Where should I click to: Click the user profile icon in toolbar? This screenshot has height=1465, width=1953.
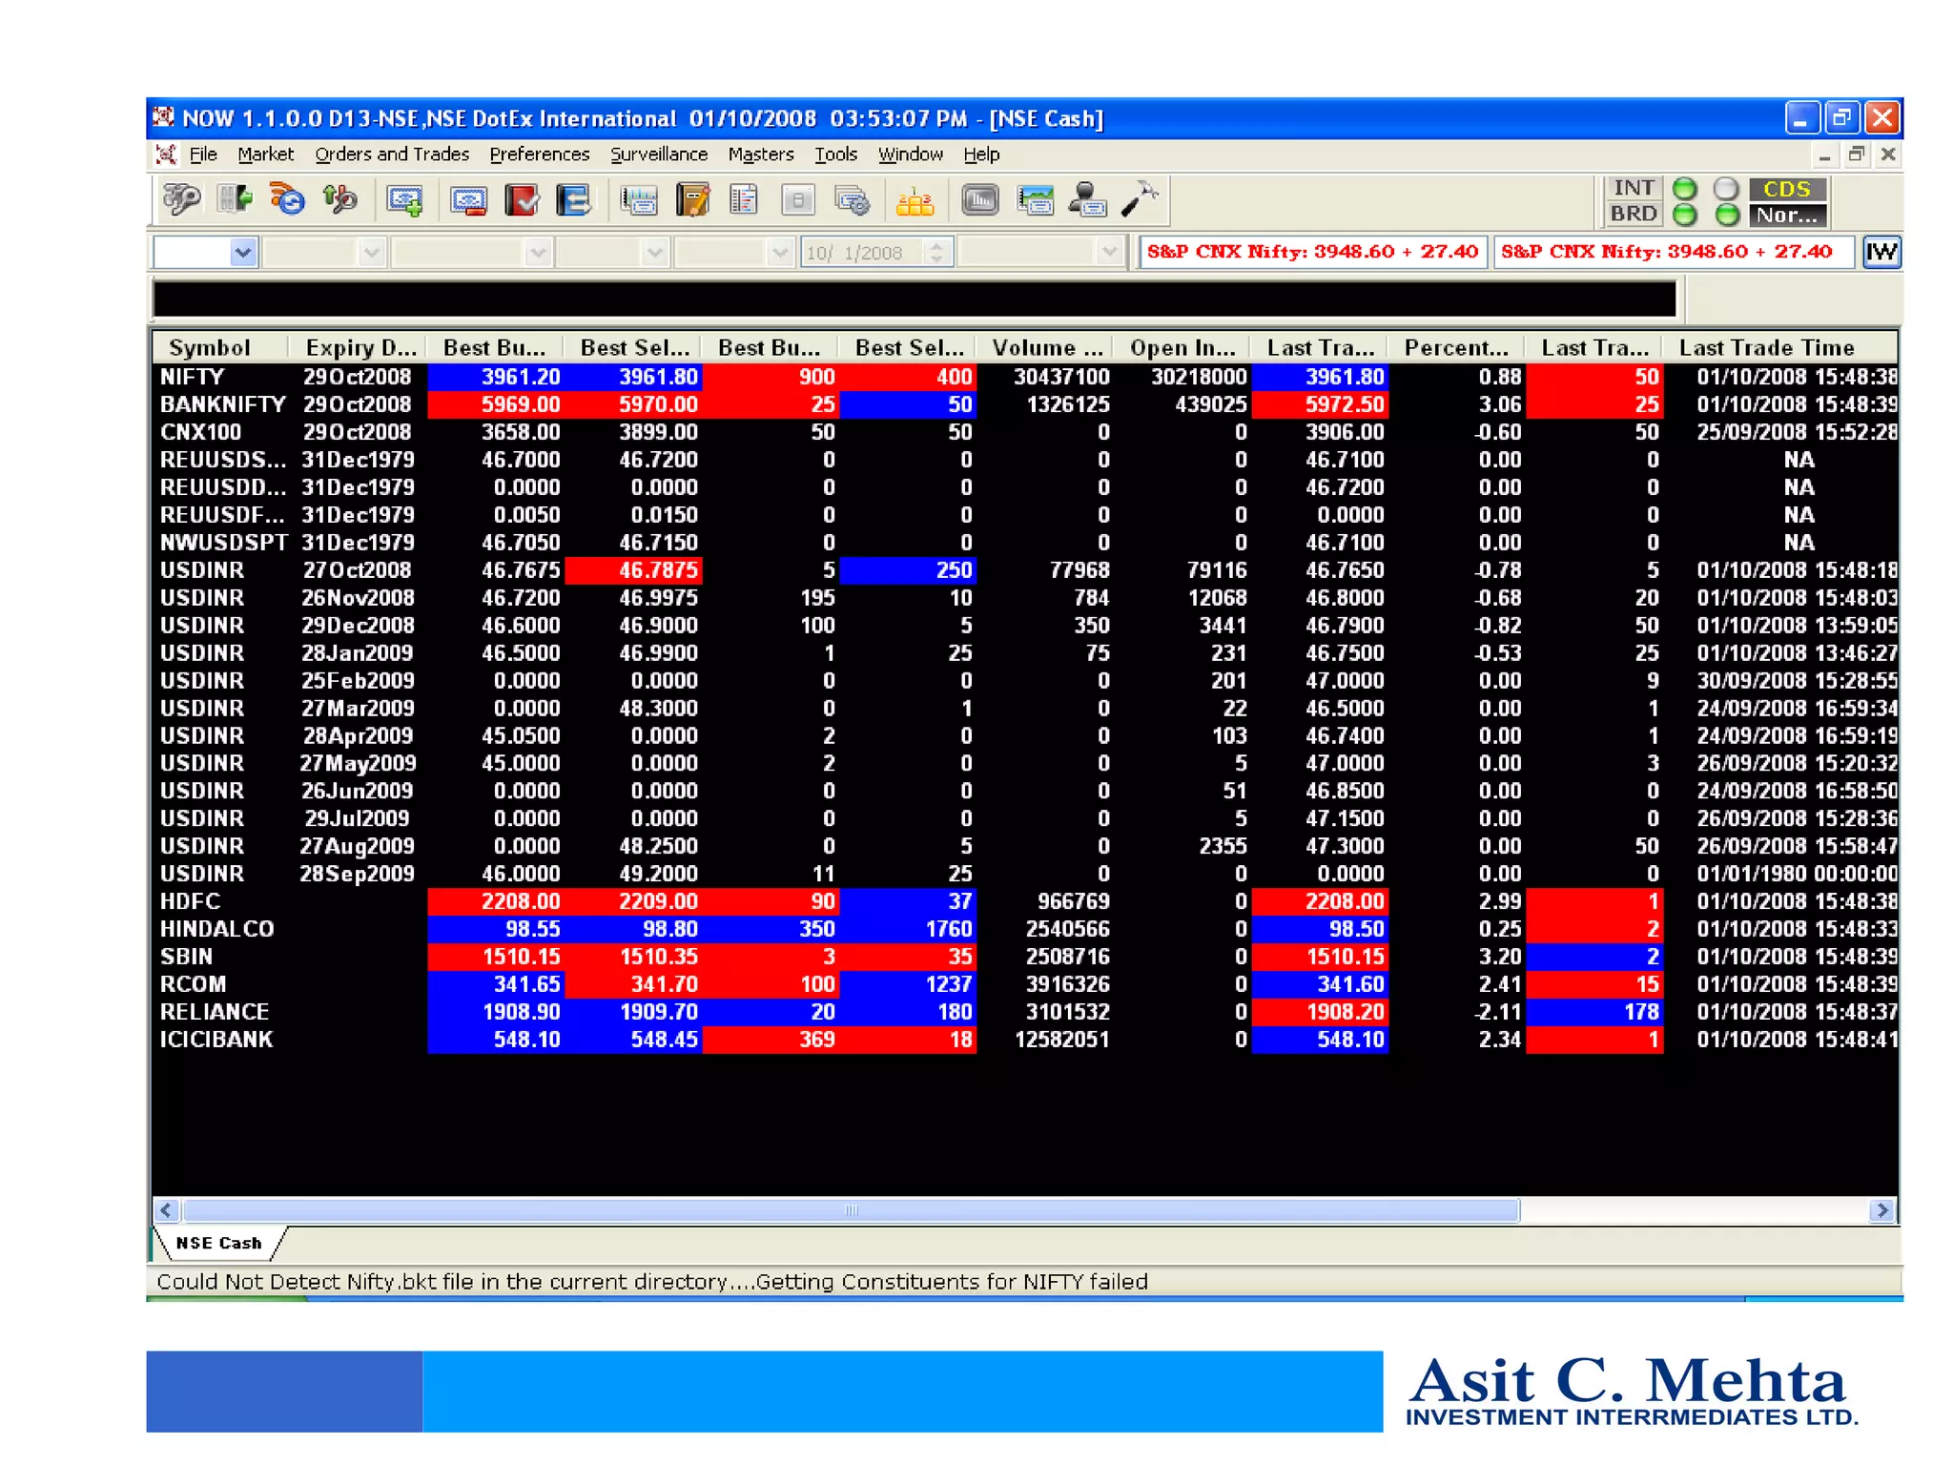click(1086, 200)
